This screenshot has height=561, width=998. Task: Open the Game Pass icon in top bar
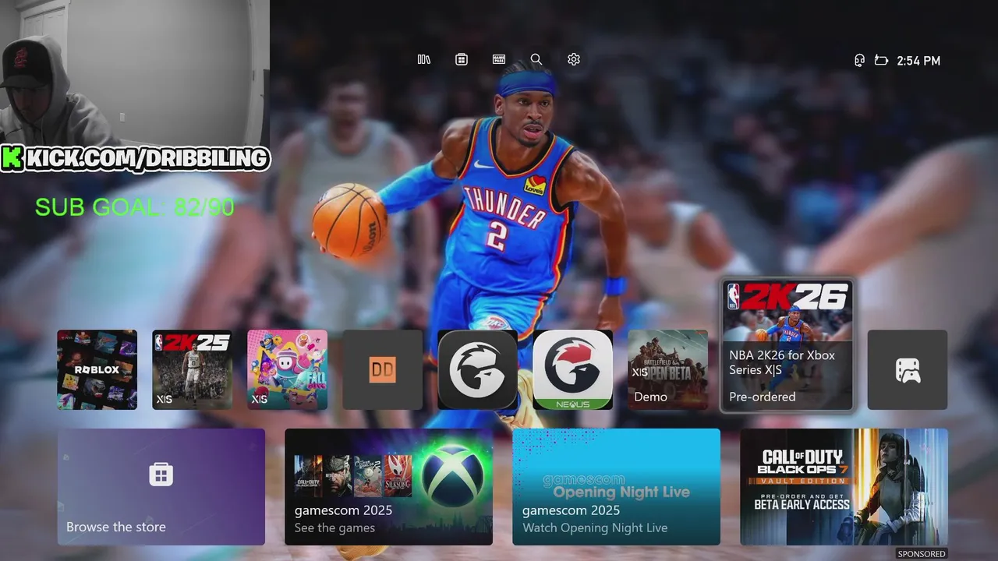point(499,59)
